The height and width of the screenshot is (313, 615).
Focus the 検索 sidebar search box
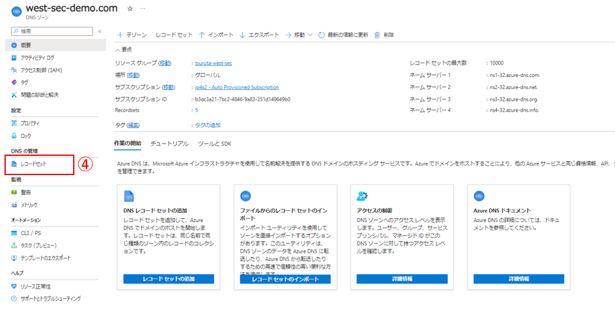(52, 31)
